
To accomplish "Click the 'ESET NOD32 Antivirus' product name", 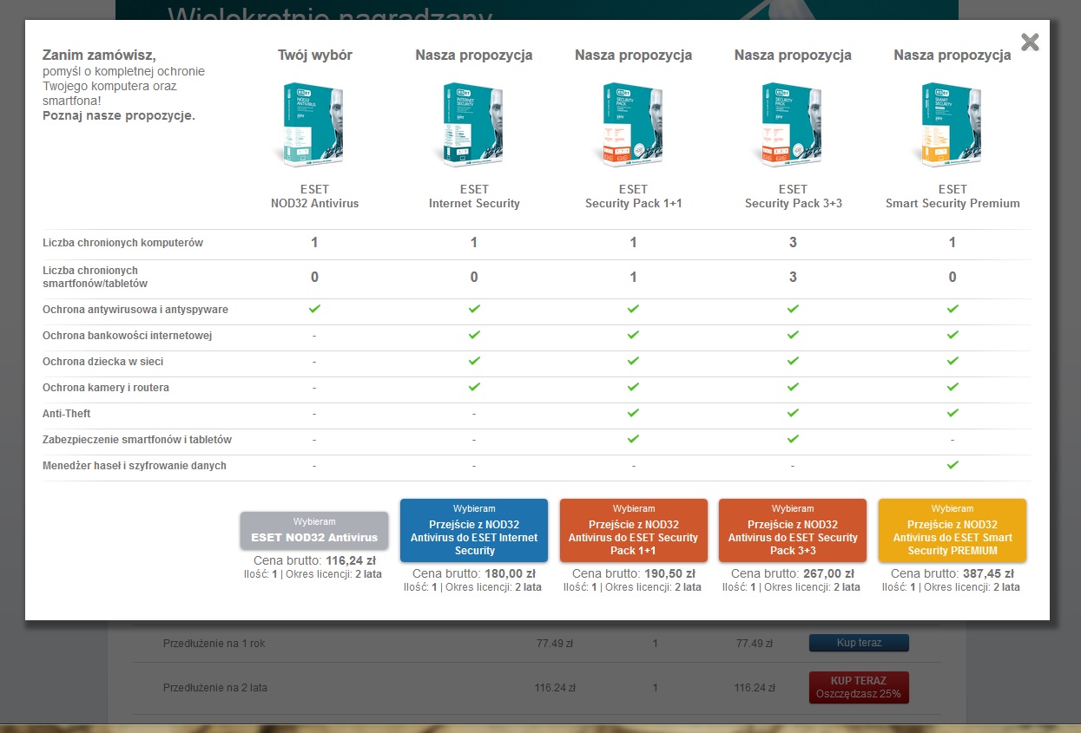I will [x=314, y=196].
